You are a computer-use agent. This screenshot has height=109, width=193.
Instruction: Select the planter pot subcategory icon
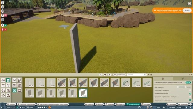tap(19, 90)
